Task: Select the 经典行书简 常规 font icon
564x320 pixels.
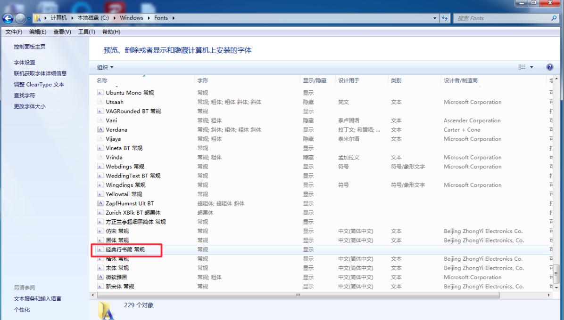Action: coord(100,249)
